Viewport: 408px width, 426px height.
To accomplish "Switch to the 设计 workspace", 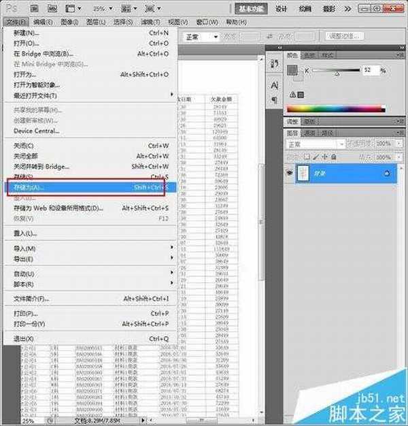I will 281,9.
